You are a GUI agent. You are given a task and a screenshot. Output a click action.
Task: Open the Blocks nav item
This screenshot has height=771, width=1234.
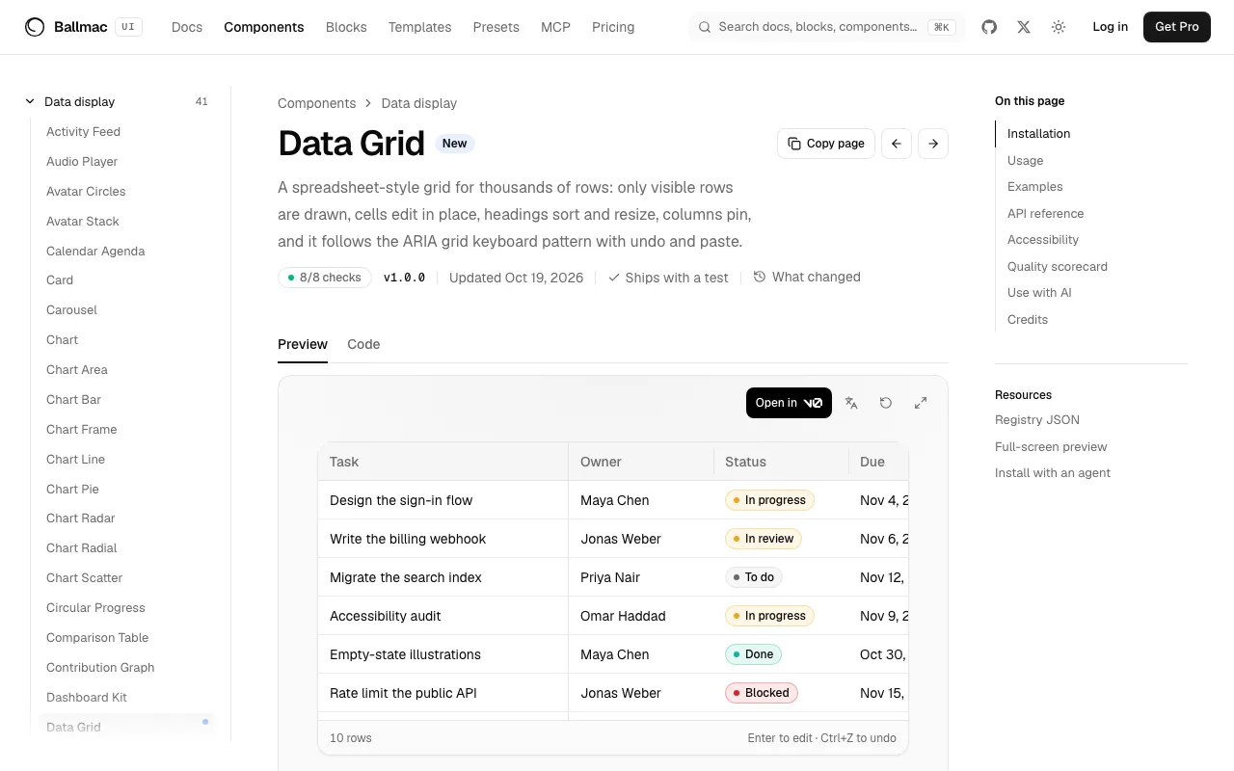(x=346, y=27)
